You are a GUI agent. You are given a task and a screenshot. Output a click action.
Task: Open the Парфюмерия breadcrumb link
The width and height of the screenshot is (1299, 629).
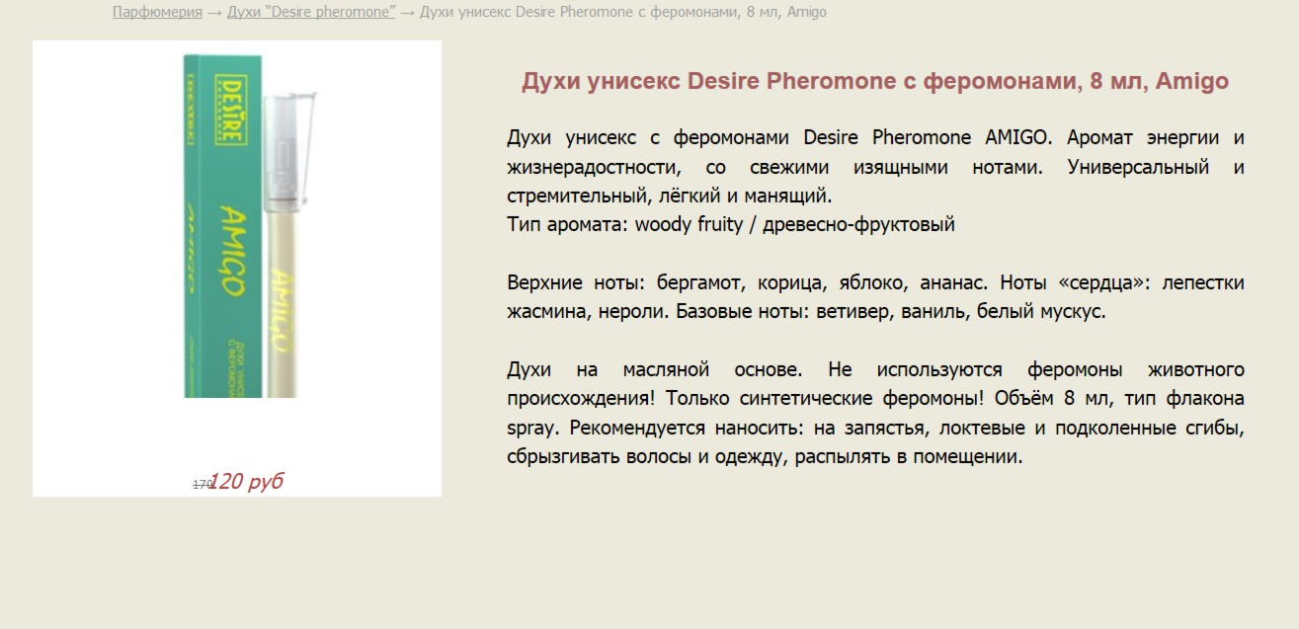pyautogui.click(x=157, y=12)
